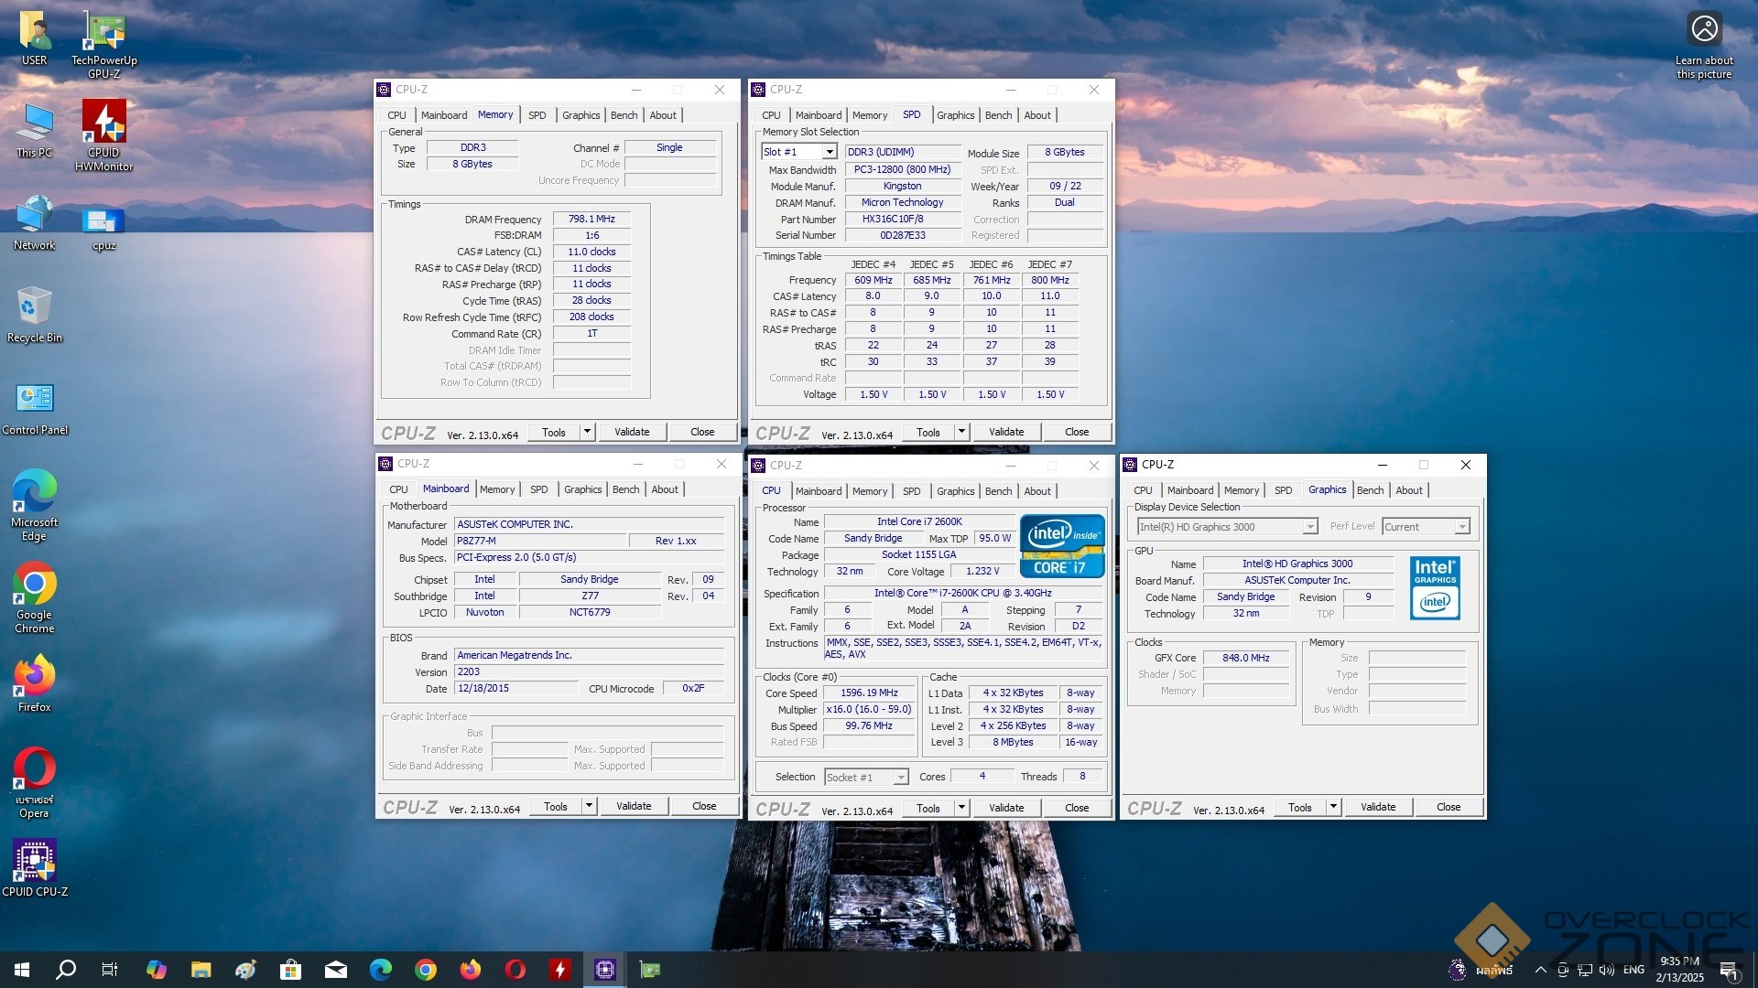Open Opera from the taskbar
This screenshot has height=988, width=1758.
tap(515, 970)
